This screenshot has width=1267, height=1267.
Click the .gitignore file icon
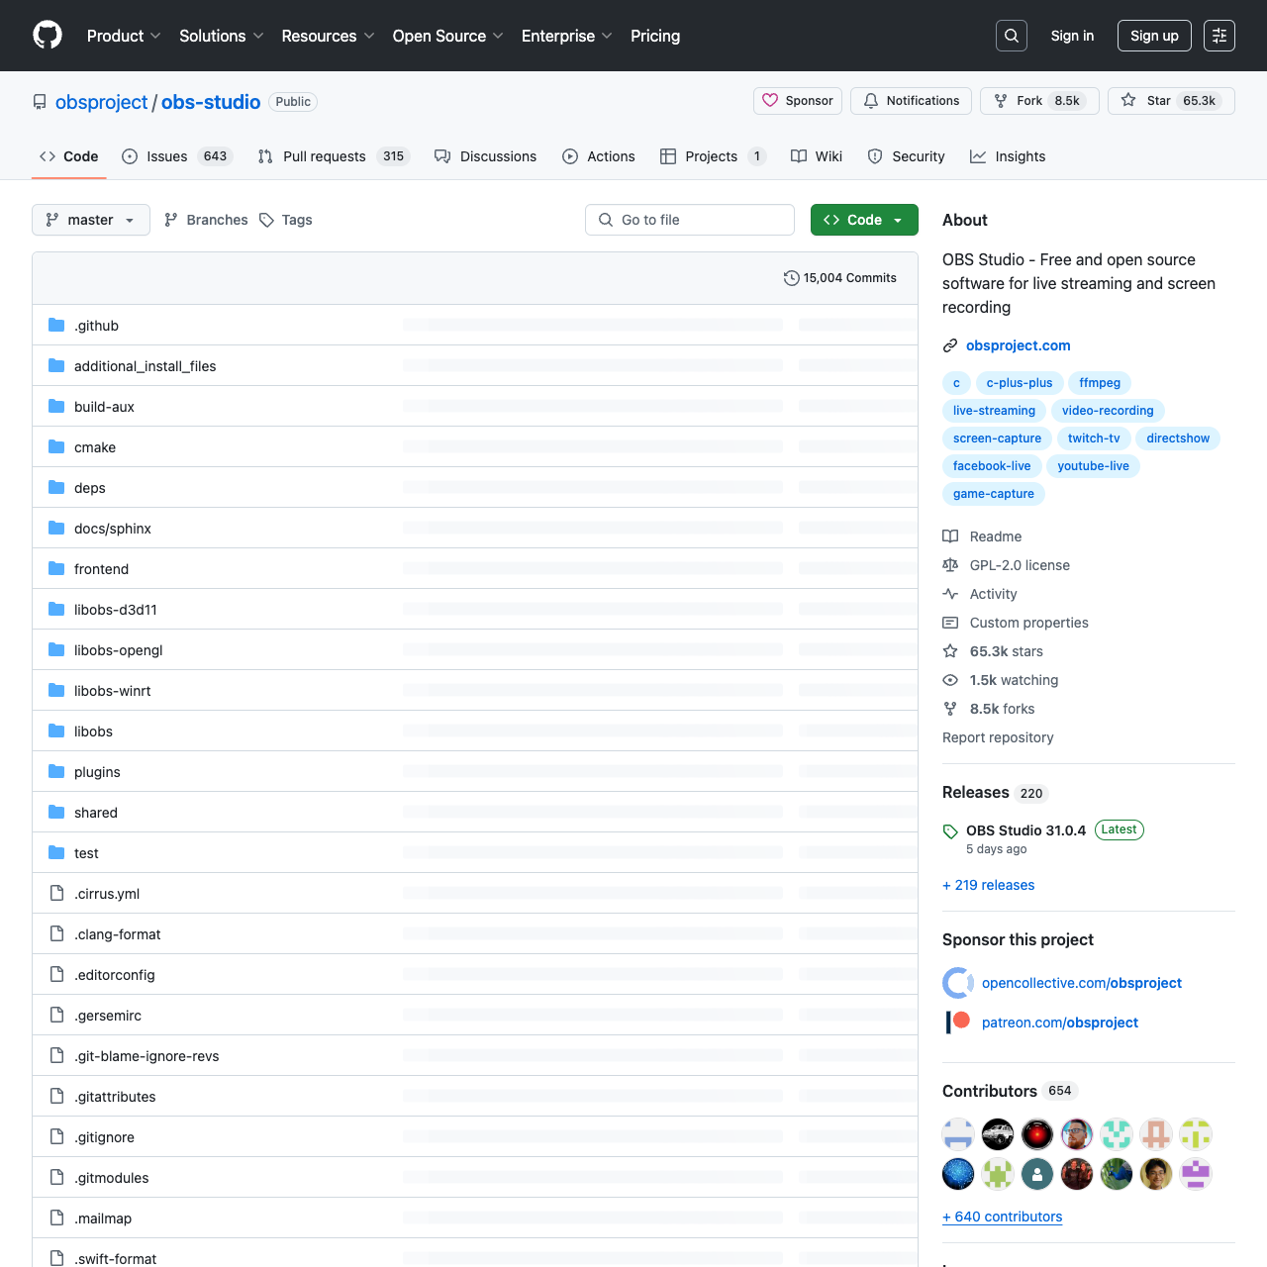point(56,1136)
